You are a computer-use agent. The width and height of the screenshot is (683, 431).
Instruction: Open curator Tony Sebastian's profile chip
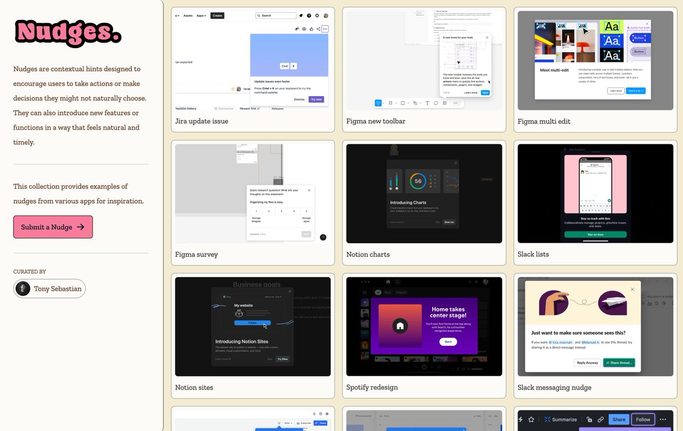[x=50, y=288]
